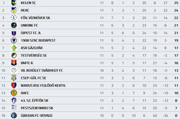Click the Kelen SC team crest

pyautogui.click(x=13, y=3)
